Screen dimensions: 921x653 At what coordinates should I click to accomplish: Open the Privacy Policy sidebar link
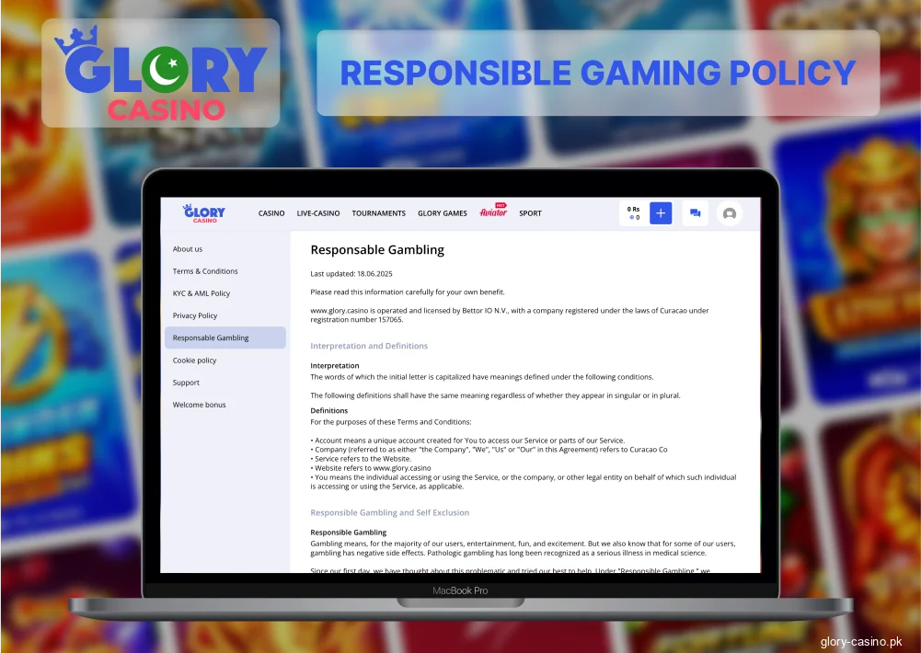click(195, 316)
